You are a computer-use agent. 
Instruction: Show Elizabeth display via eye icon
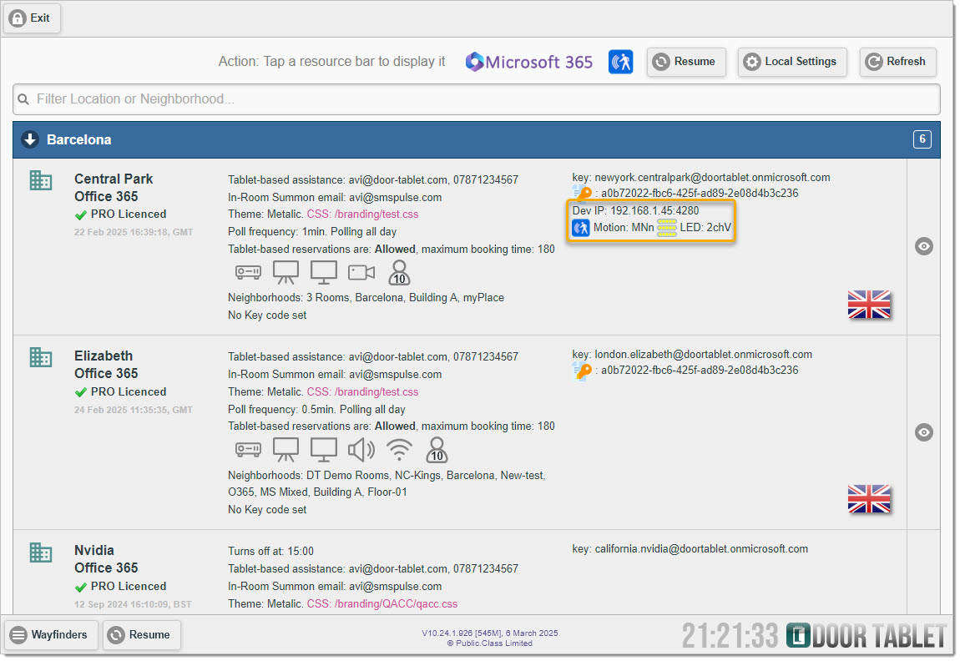[923, 432]
